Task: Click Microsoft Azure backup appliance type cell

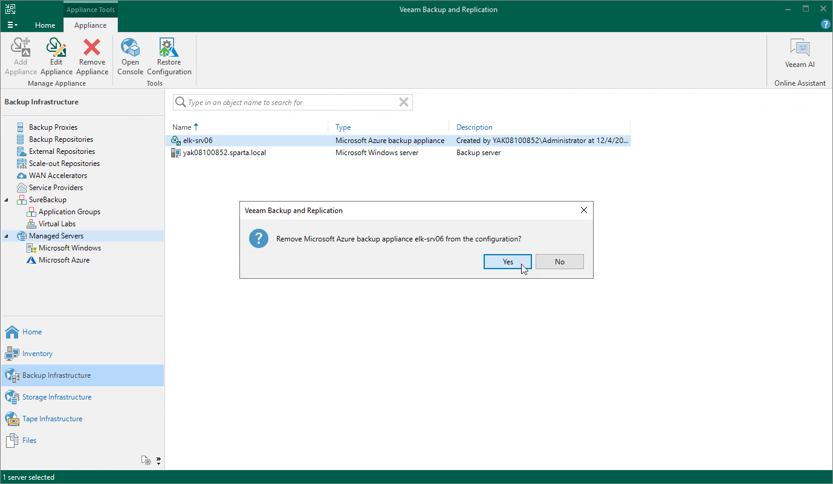Action: pos(390,141)
